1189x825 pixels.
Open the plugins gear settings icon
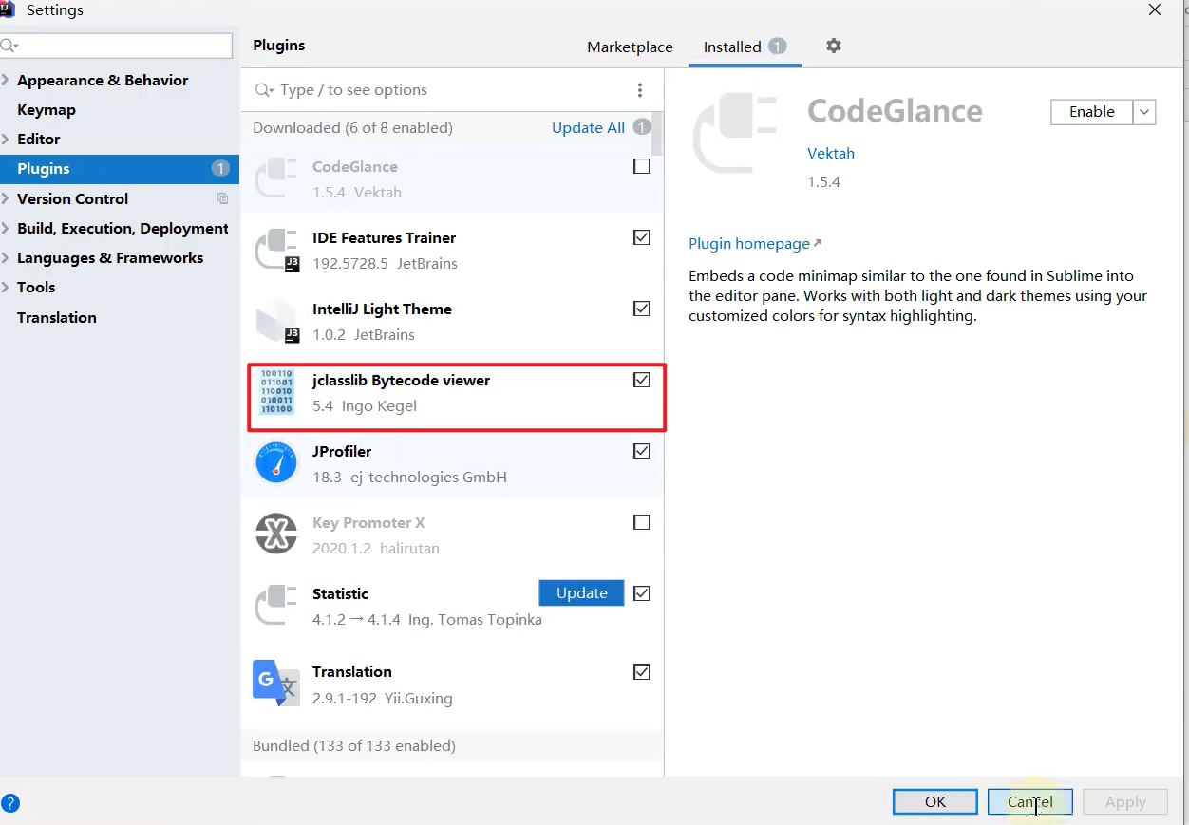pyautogui.click(x=834, y=46)
